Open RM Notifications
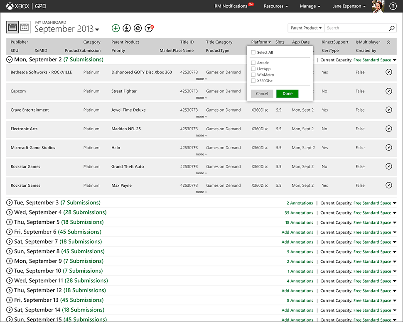The image size is (403, 322). click(x=234, y=6)
